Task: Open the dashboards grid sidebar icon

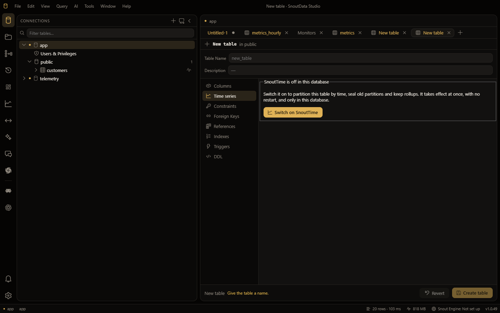Action: pyautogui.click(x=8, y=87)
